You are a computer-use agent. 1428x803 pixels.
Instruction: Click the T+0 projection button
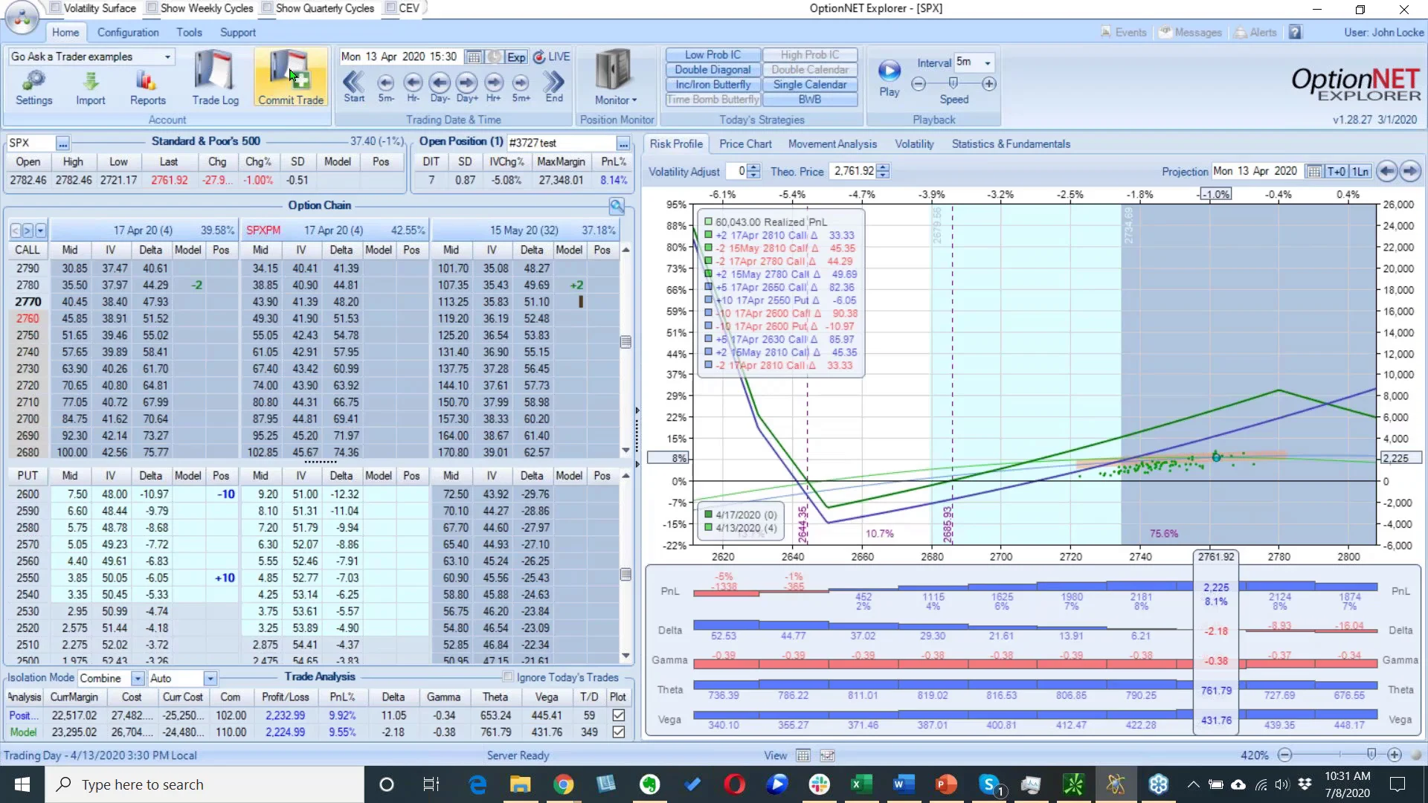tap(1337, 172)
